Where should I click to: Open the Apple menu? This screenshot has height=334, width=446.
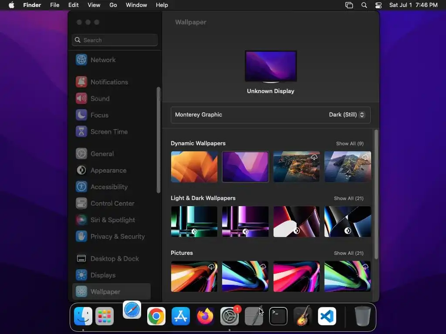point(11,5)
